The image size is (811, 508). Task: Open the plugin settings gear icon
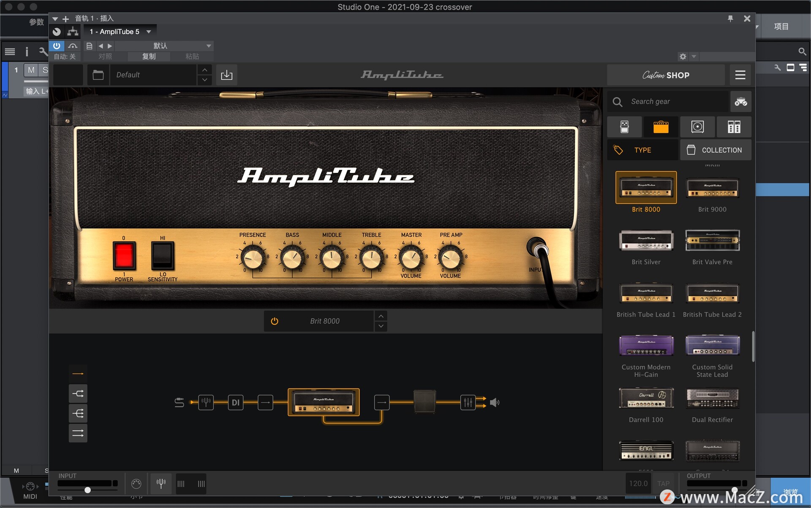point(683,57)
